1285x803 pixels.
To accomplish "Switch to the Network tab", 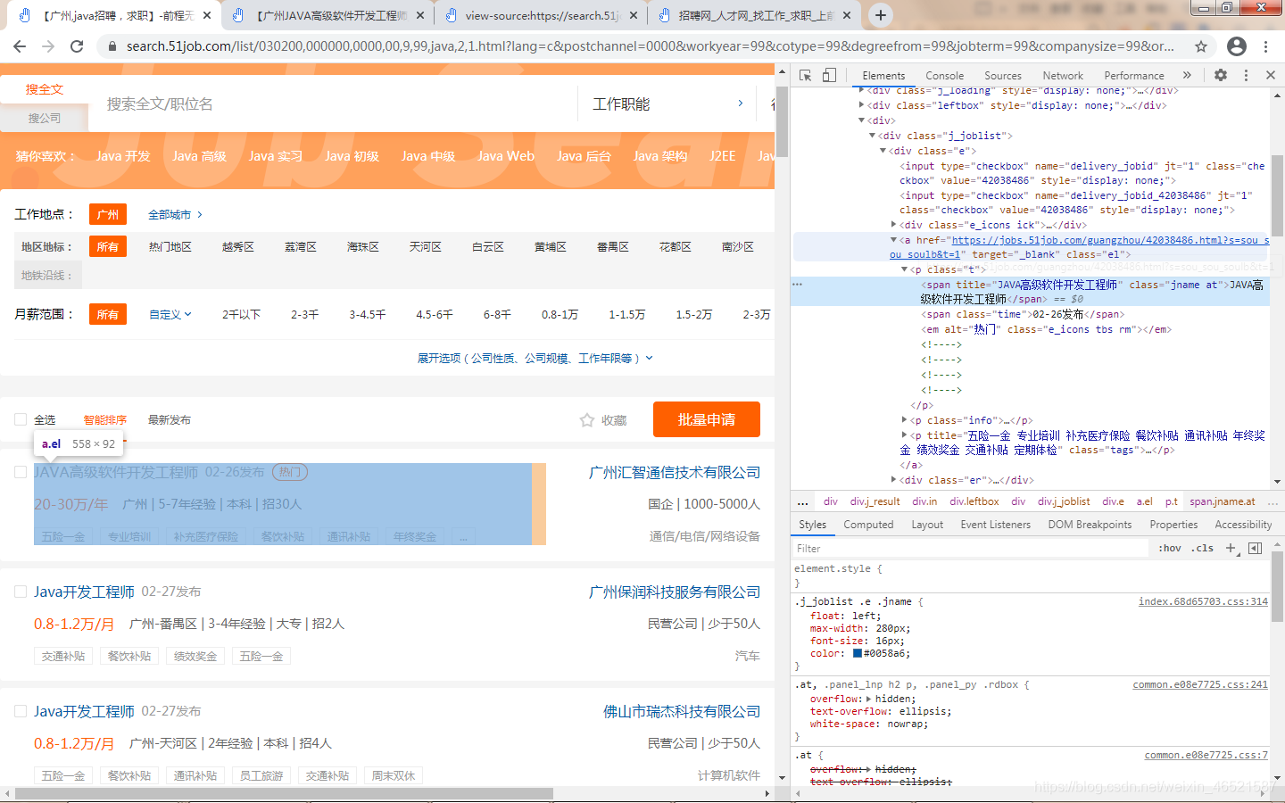I will point(1063,76).
